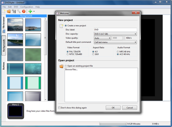The width and height of the screenshot is (172, 127).
Task: Click the backgrounds list scrollbar thumb
Action: click(x=45, y=38)
